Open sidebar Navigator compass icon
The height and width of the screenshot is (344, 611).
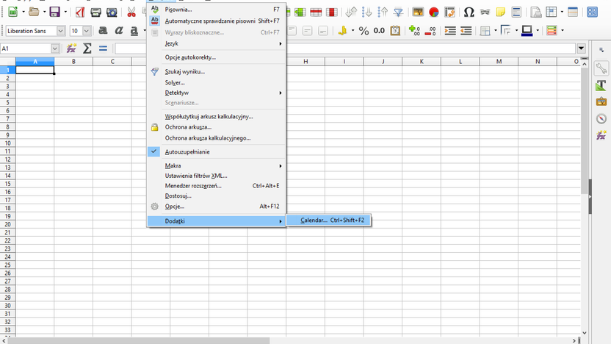(601, 118)
